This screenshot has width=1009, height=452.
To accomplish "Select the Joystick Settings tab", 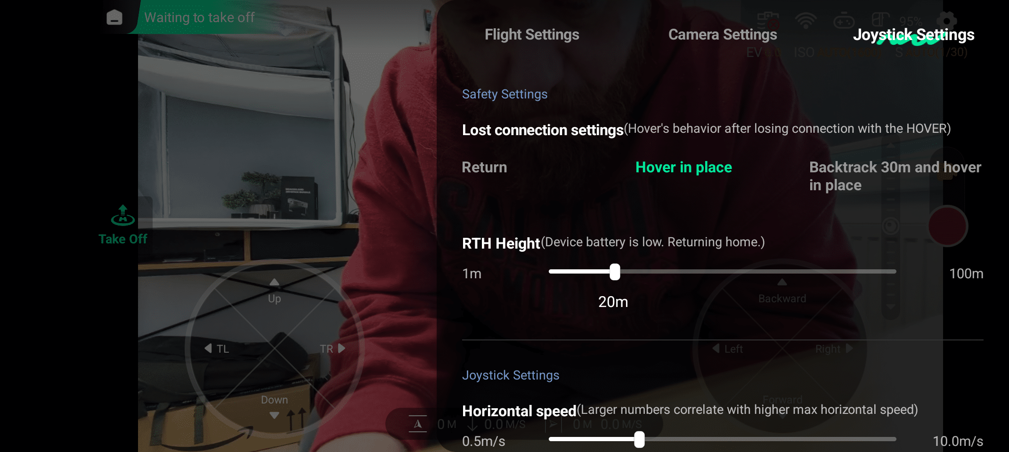I will tap(913, 34).
